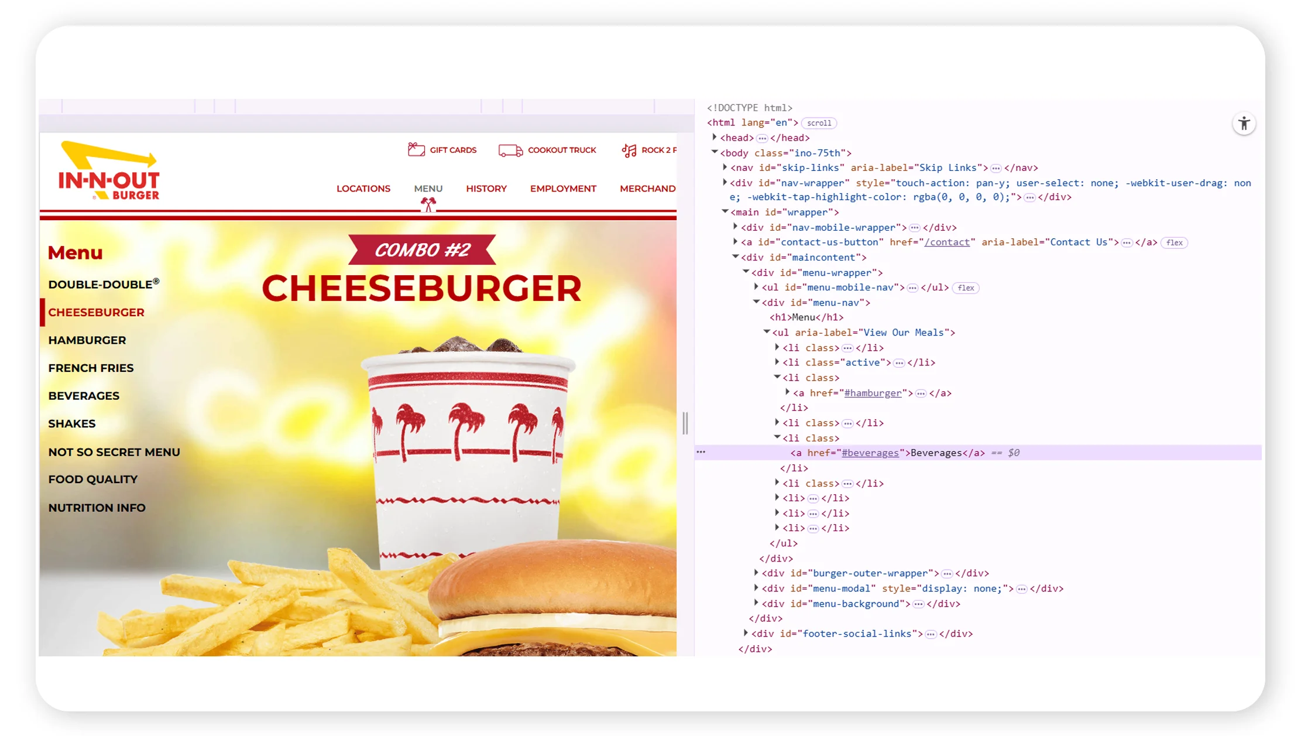Click the ellipsis inside the skip-links nav element
This screenshot has width=1301, height=736.
[996, 167]
